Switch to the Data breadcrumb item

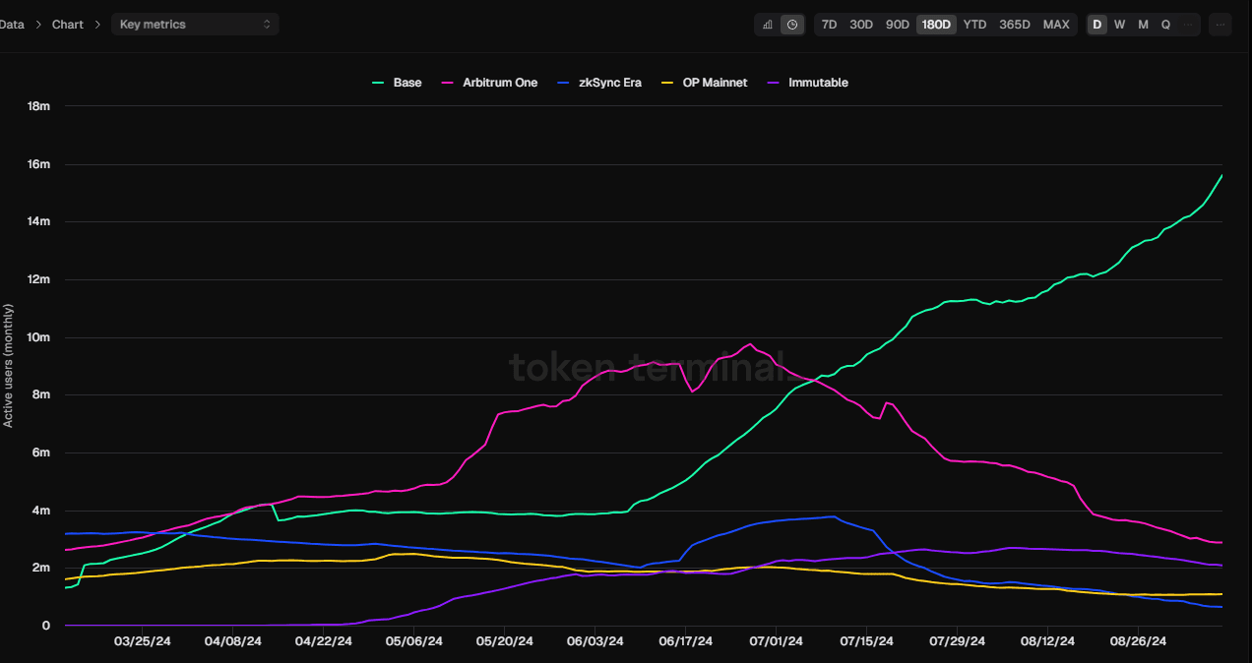(12, 24)
